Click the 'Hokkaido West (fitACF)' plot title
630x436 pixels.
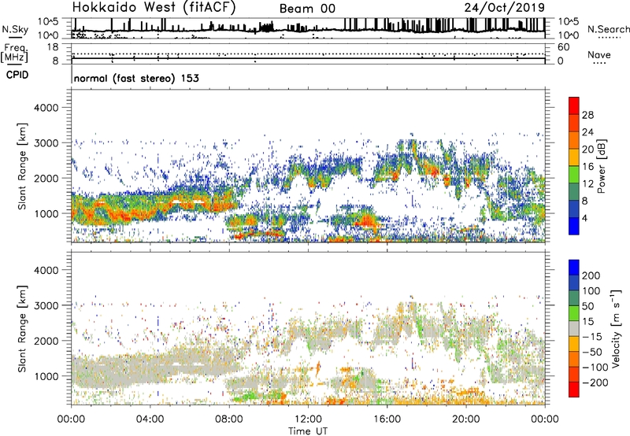click(x=154, y=8)
